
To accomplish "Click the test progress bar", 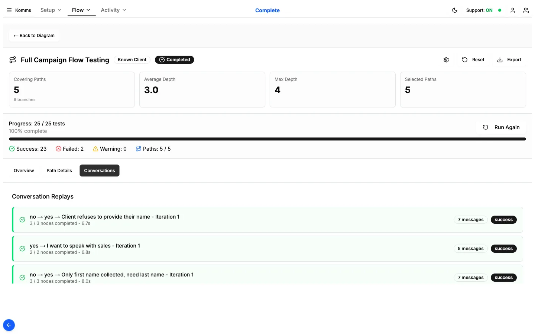I will (267, 139).
